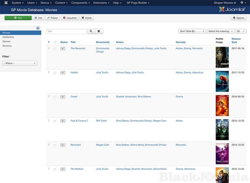Expand the Status filter dropdown
The width and height of the screenshot is (250, 183).
[x=20, y=63]
